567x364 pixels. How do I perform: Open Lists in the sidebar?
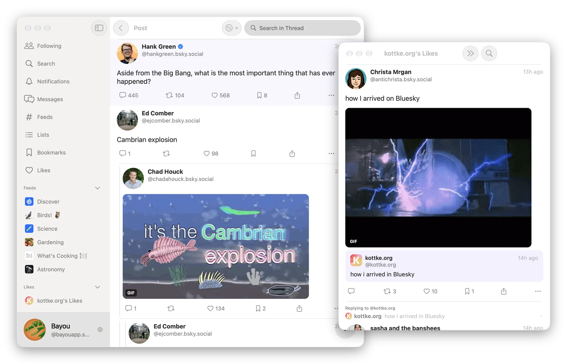point(37,135)
